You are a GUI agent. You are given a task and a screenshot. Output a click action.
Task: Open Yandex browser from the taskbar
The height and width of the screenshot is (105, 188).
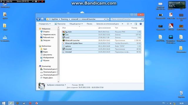point(36,103)
